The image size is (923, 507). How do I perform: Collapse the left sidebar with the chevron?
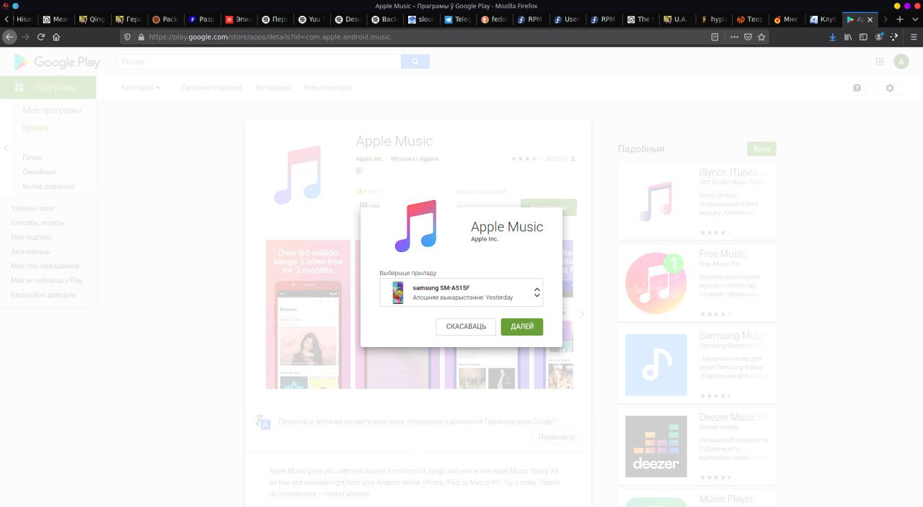6,148
